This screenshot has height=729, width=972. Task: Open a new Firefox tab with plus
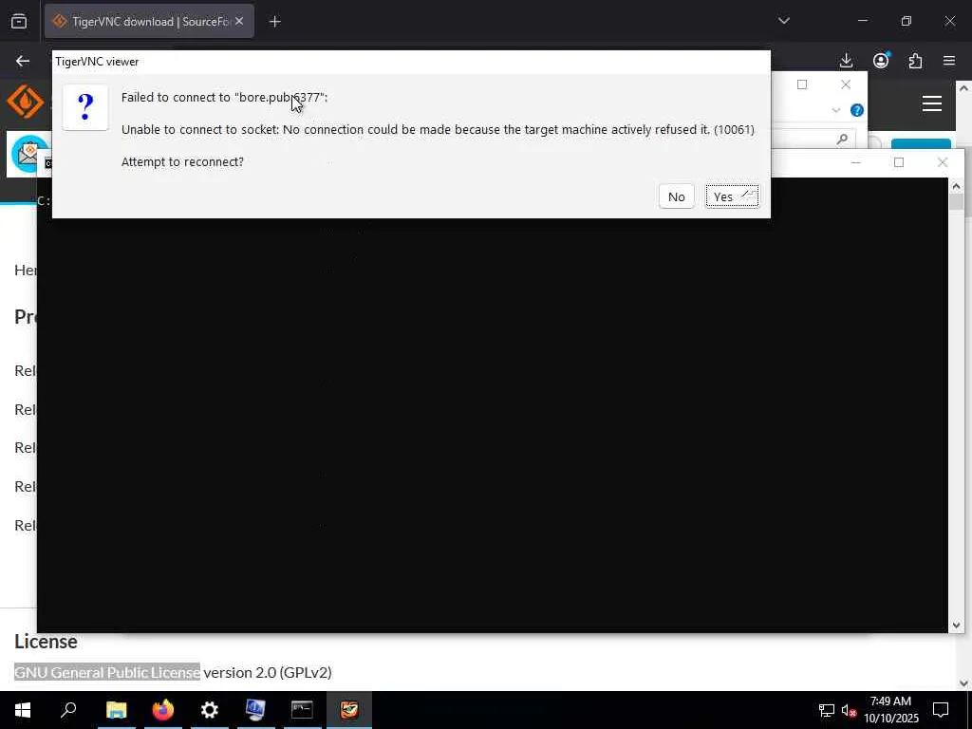[274, 22]
